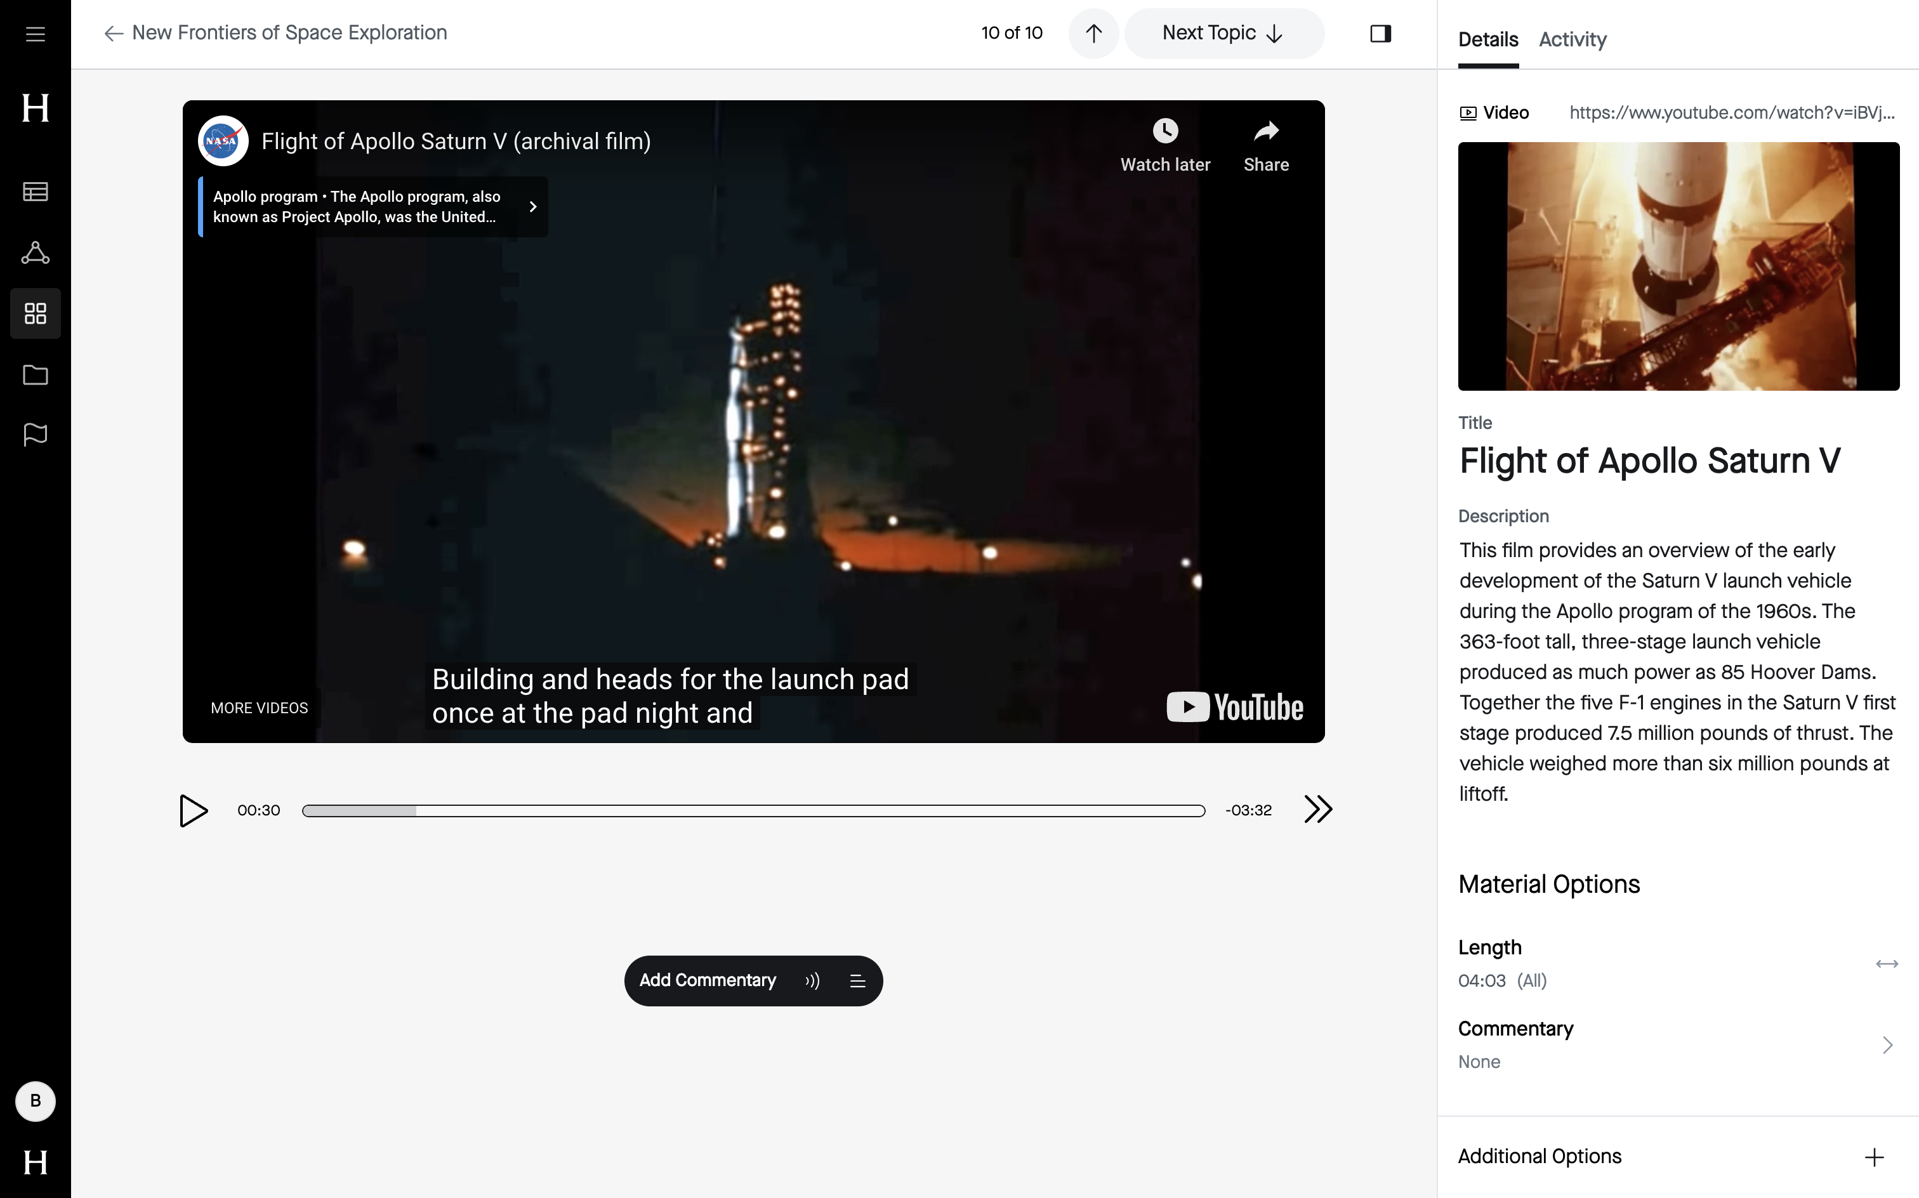Screen dimensions: 1919x1198
Task: Expand Additional Options with plus
Action: point(1874,1157)
